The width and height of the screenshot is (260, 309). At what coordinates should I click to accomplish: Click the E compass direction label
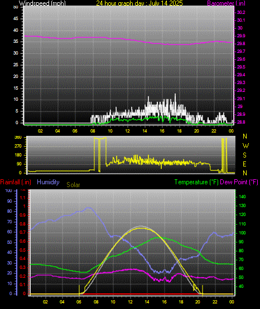(244, 164)
